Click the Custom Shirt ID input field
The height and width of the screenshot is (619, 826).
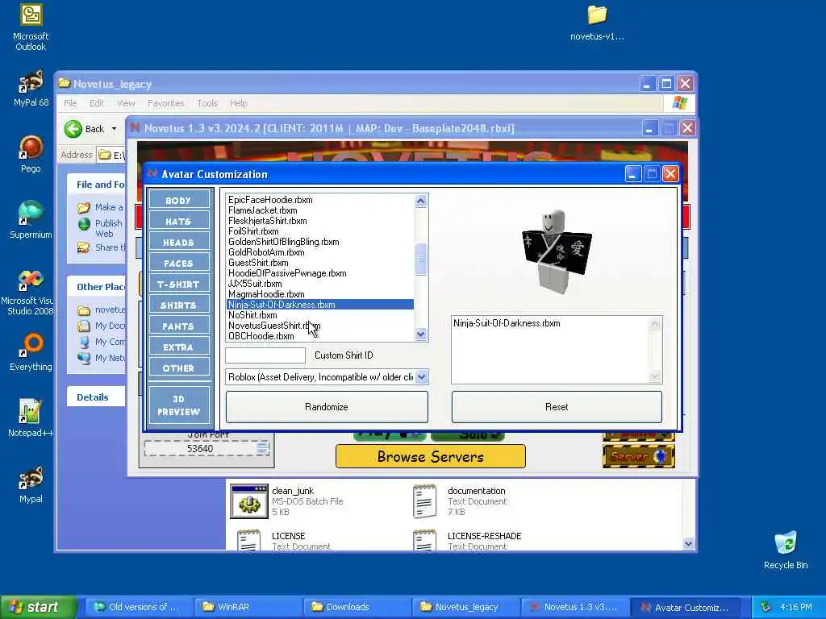point(265,355)
